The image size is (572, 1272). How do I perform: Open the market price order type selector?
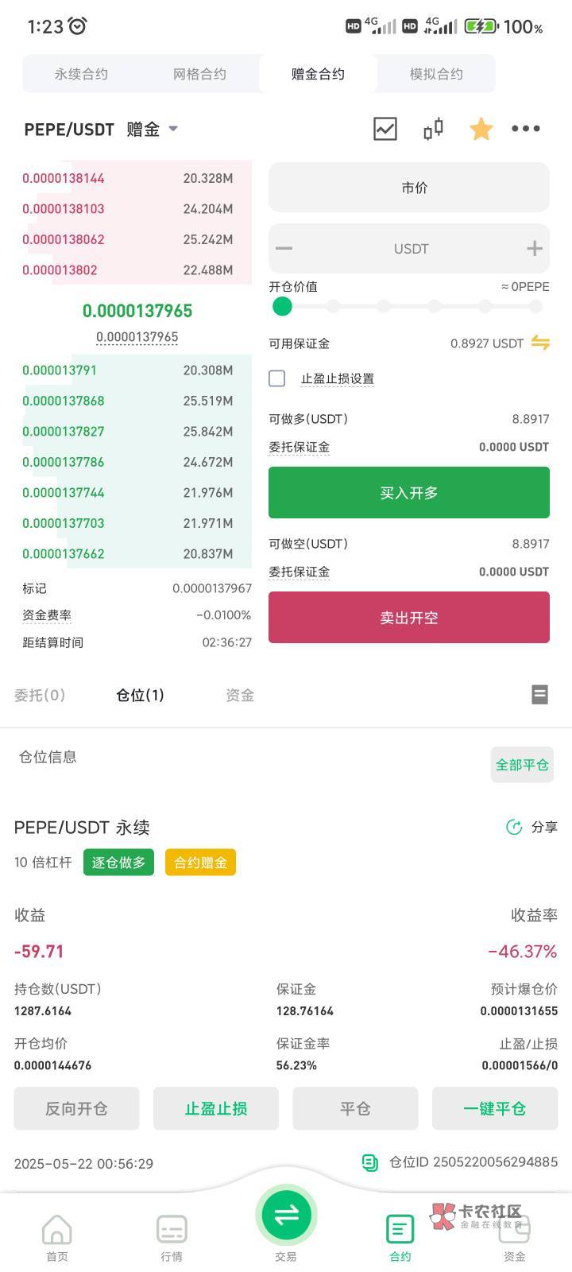coord(409,188)
